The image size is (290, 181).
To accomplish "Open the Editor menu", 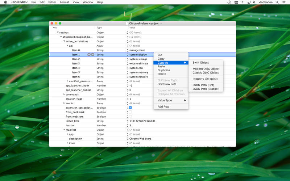I will [52, 2].
